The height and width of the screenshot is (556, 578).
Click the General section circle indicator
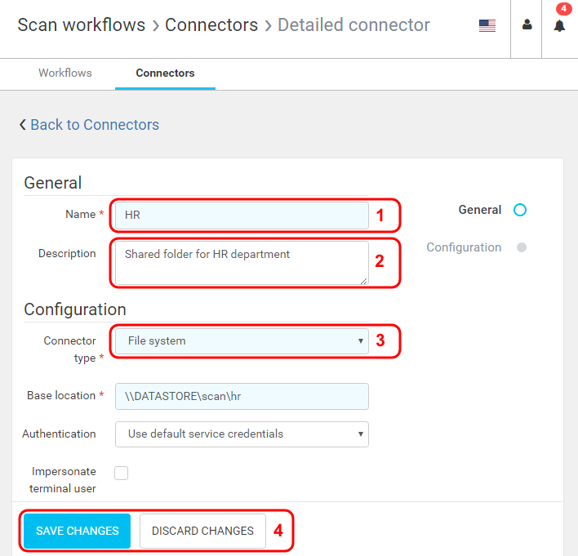pos(520,210)
